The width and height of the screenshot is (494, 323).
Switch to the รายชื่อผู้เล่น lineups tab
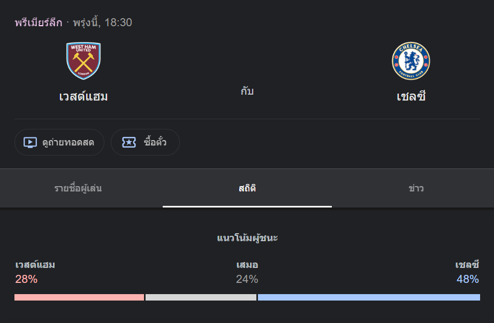coord(78,188)
